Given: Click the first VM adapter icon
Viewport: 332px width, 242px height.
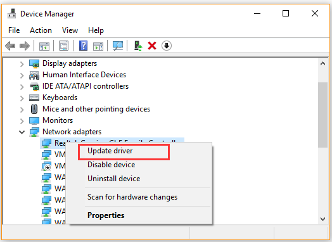Looking at the screenshot, I should pyautogui.click(x=46, y=155).
